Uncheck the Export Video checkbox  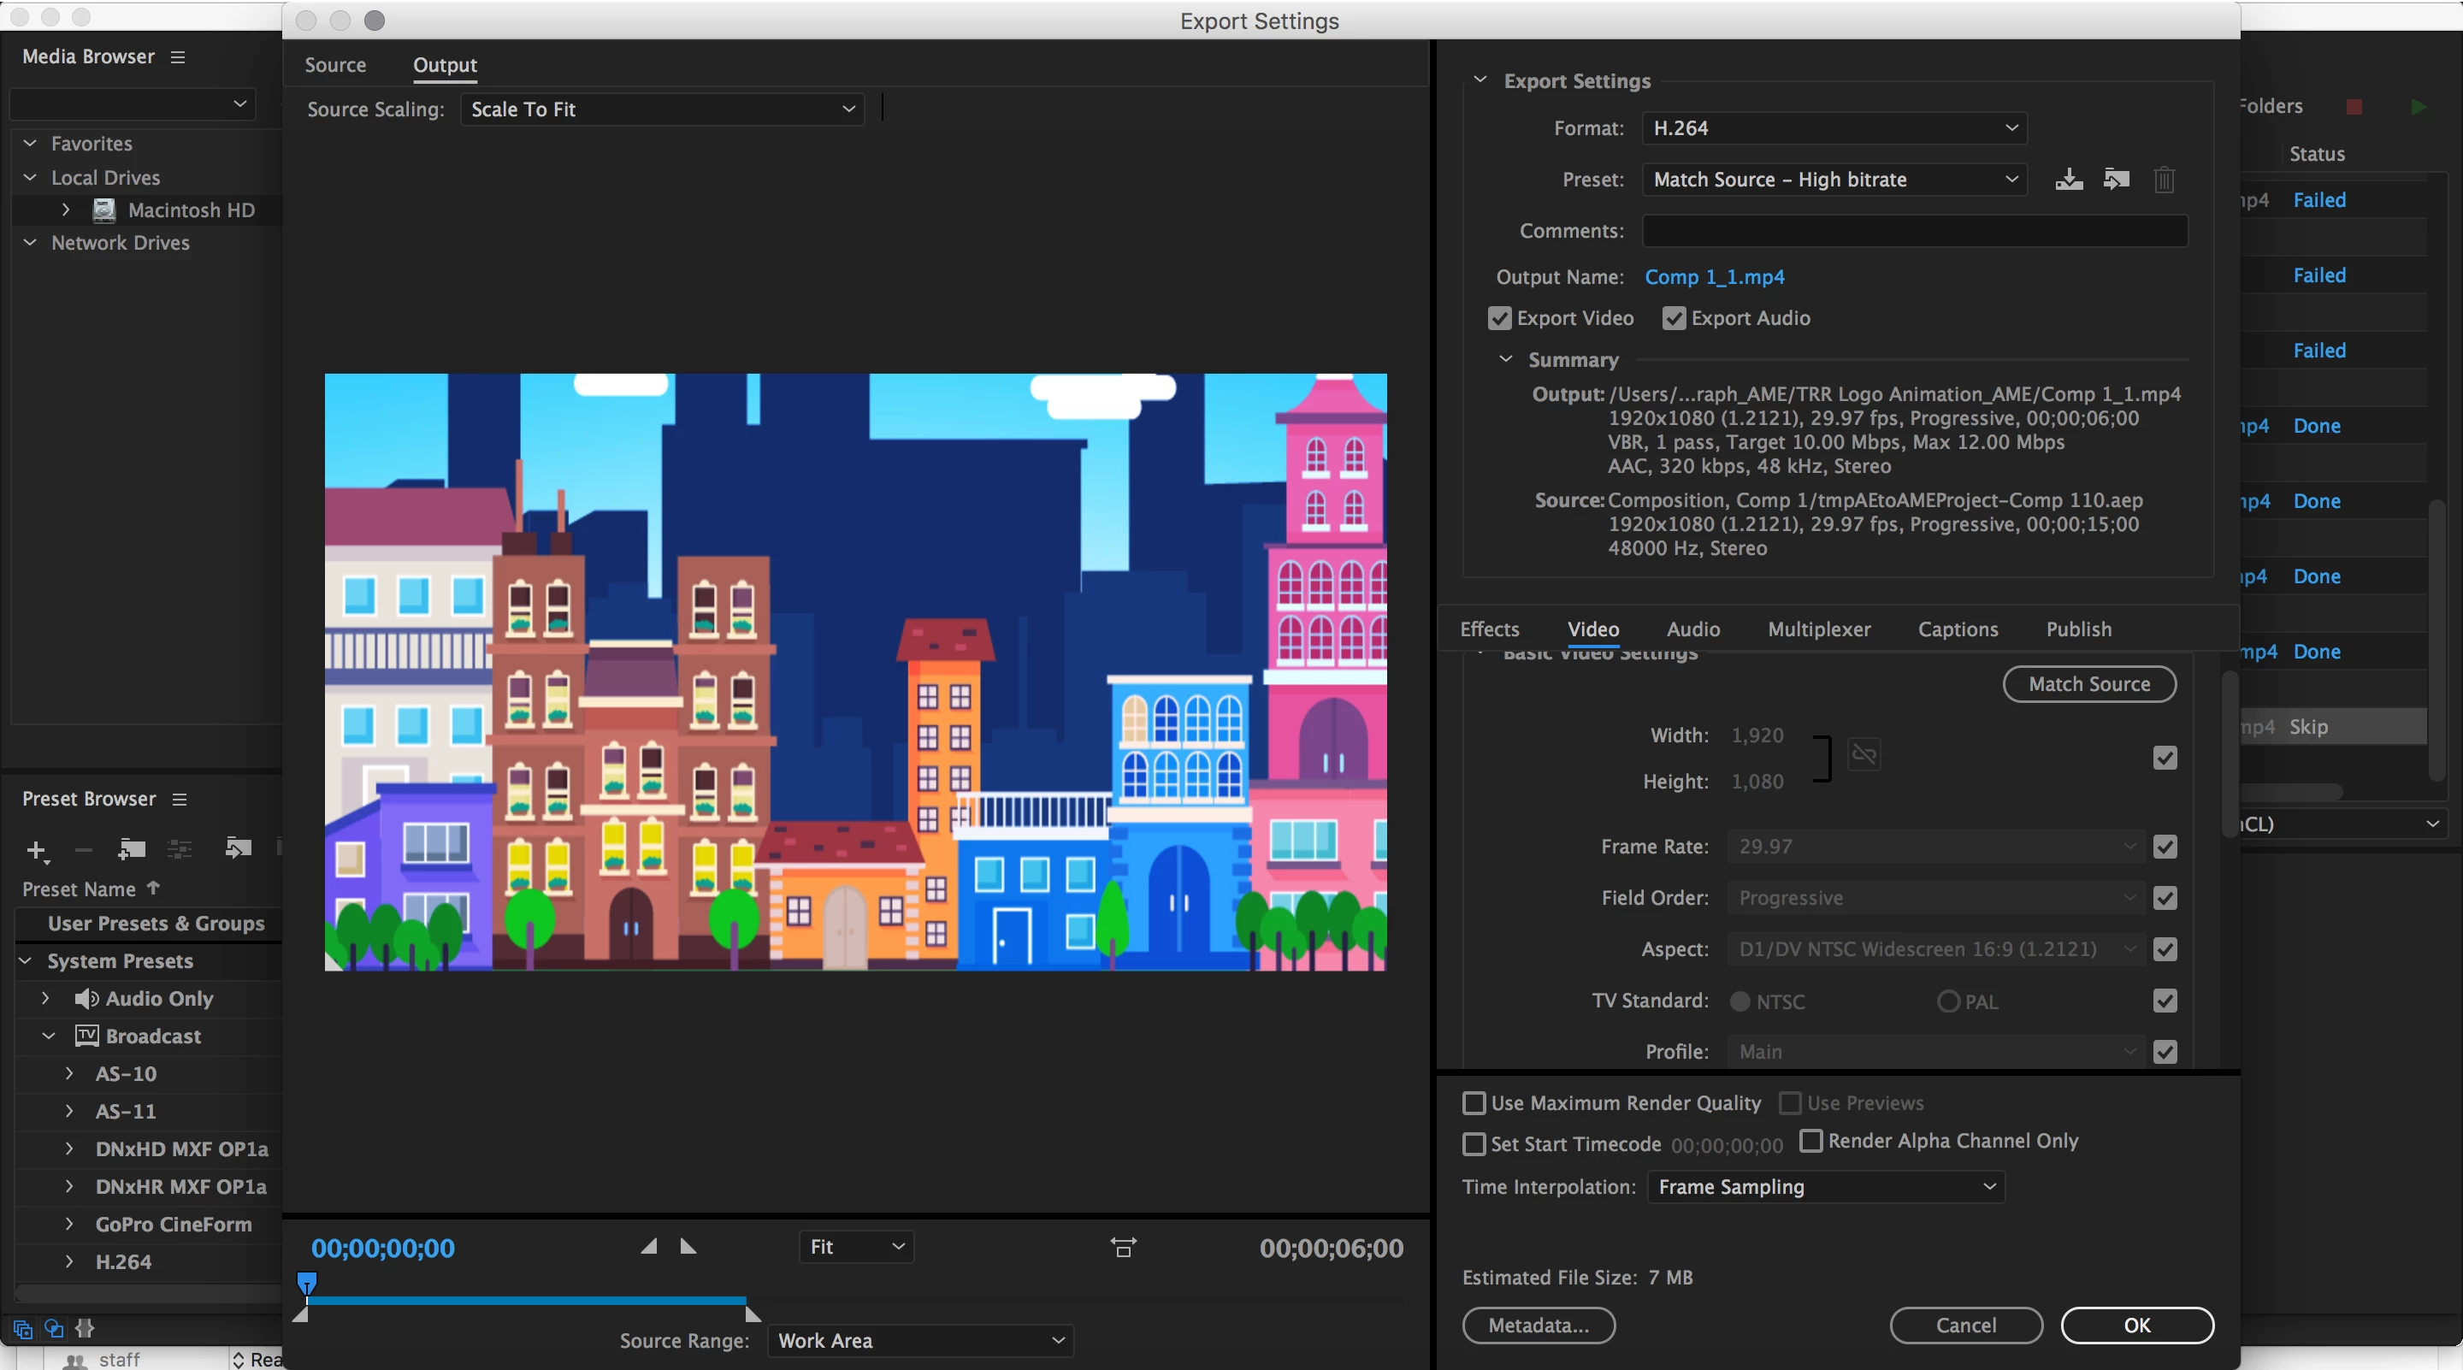coord(1500,318)
